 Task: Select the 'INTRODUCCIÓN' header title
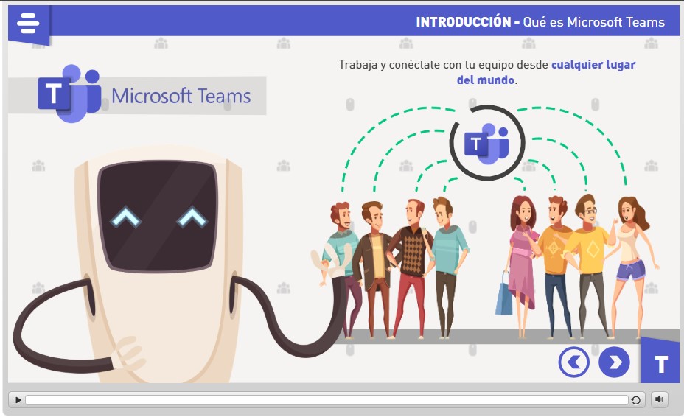tap(463, 22)
